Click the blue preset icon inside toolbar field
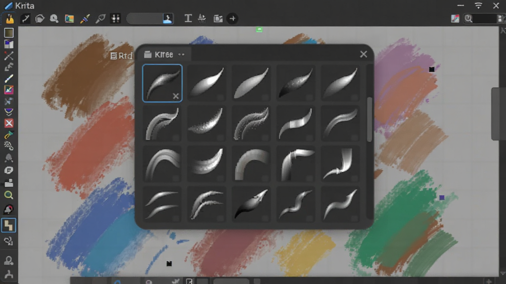 tap(168, 19)
